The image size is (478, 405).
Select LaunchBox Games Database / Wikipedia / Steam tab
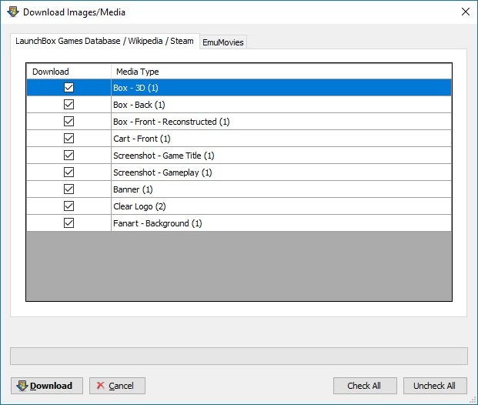pos(105,41)
